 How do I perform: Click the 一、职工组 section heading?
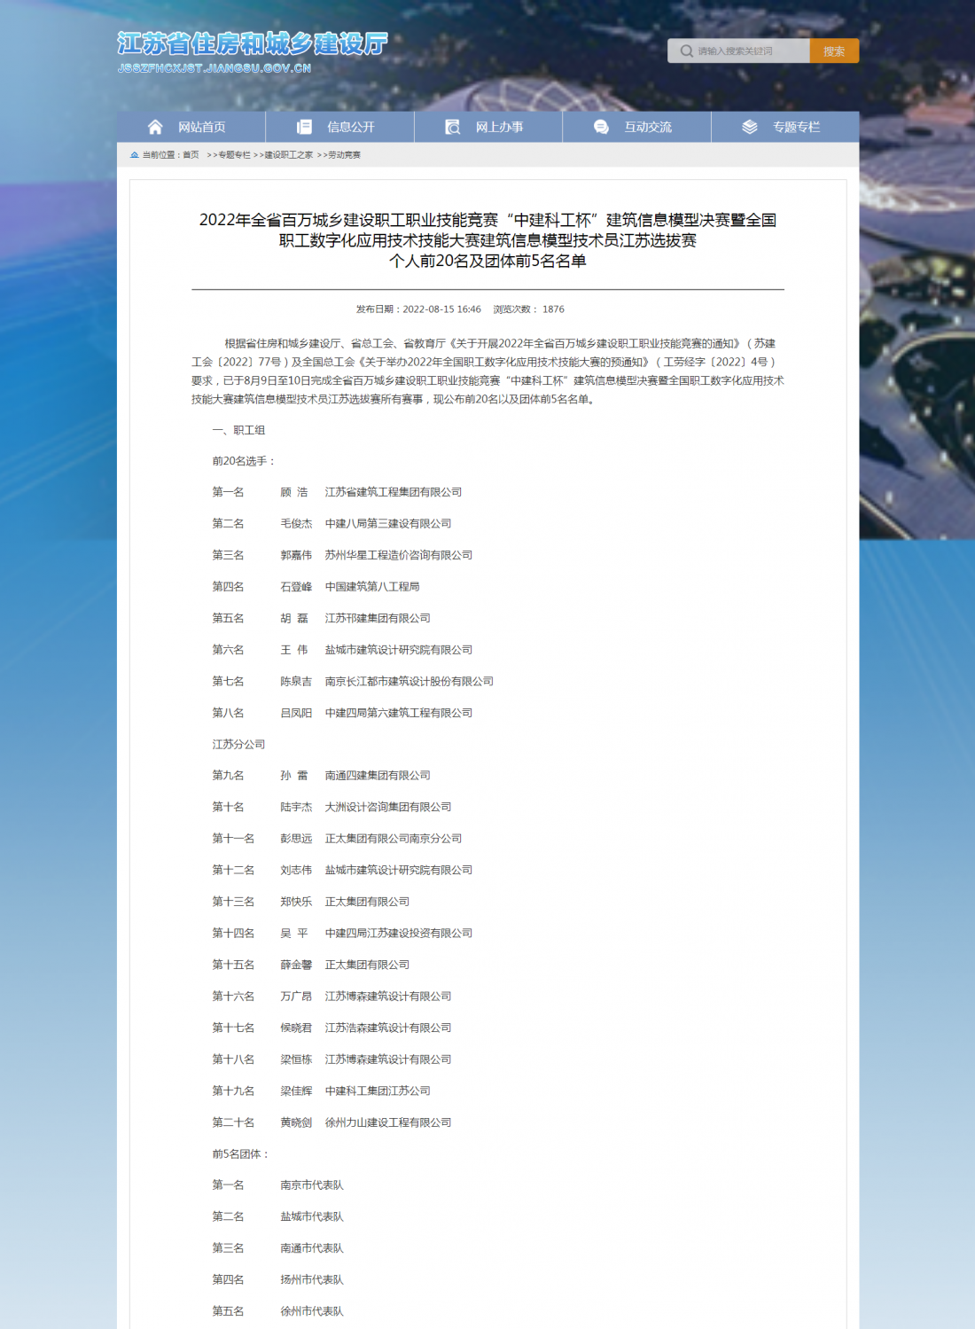[239, 430]
